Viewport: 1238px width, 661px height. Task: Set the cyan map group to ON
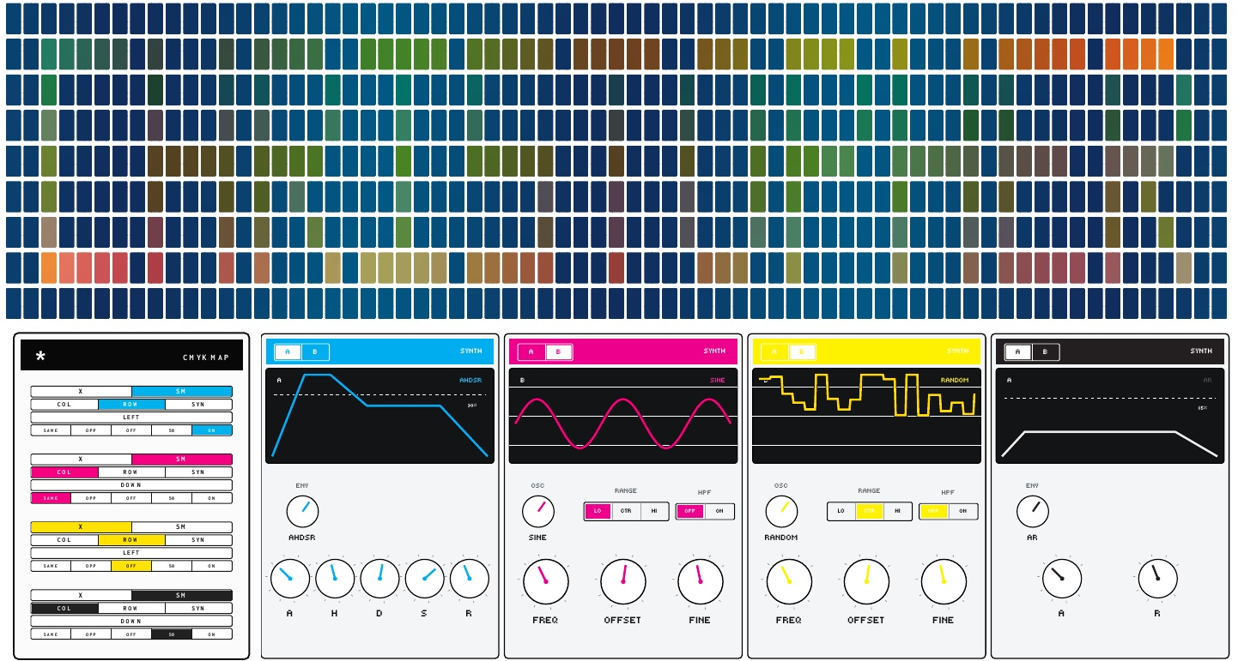tap(212, 430)
